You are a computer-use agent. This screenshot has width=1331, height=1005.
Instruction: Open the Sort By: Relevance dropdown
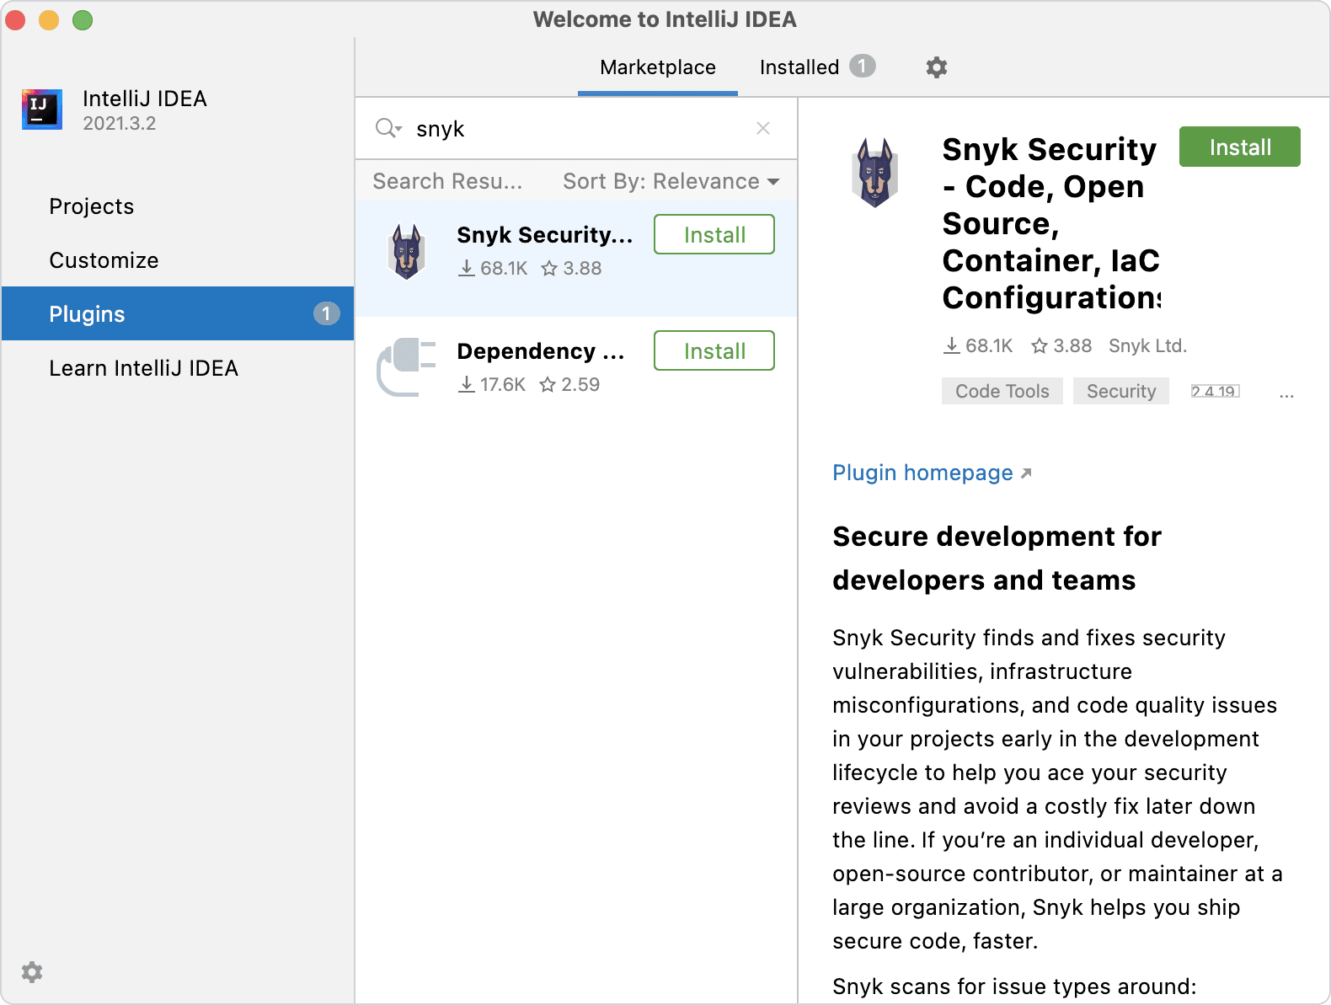671,181
